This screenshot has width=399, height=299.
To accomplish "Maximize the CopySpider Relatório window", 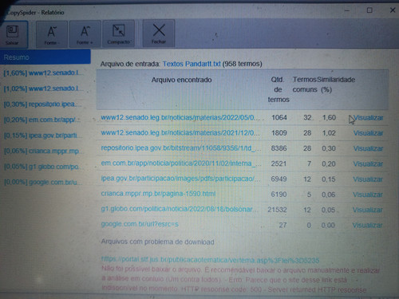I will click(369, 10).
